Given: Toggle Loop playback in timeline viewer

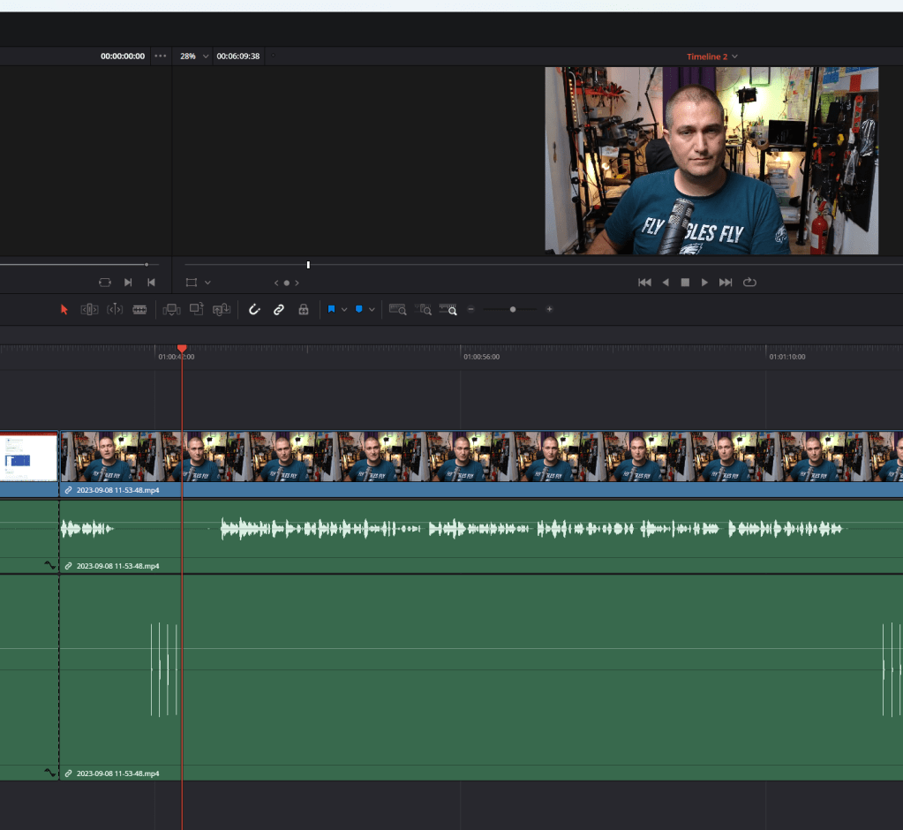Looking at the screenshot, I should point(749,283).
